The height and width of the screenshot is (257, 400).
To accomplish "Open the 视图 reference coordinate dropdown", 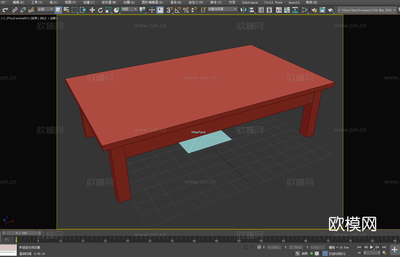I will point(129,9).
